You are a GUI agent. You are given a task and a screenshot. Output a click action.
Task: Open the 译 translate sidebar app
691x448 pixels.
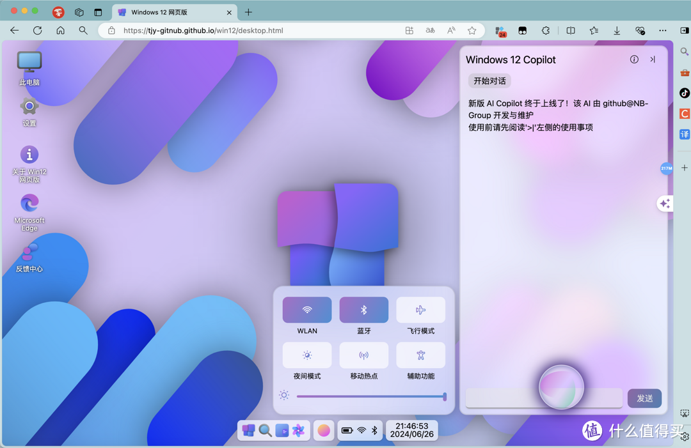pos(685,134)
